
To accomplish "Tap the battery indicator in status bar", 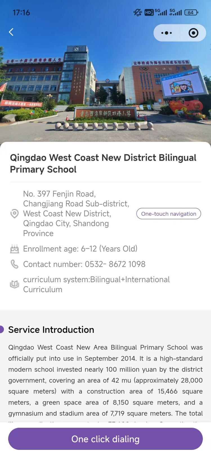I will [x=191, y=12].
